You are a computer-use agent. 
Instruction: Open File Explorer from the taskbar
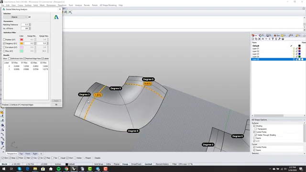(35, 169)
